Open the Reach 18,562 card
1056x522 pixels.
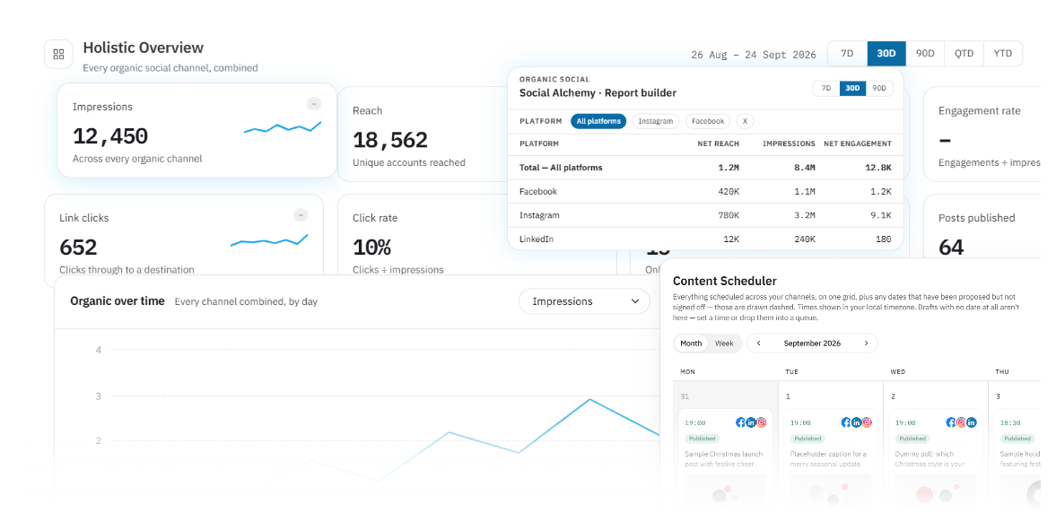[422, 135]
